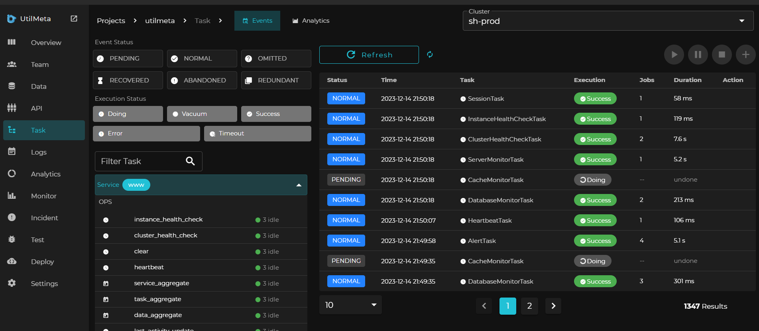Click the calendar icon beside service_aggregate
759x331 pixels.
coord(106,284)
